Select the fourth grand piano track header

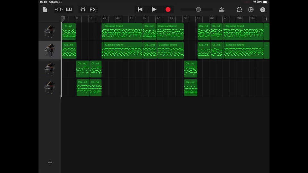click(x=50, y=87)
